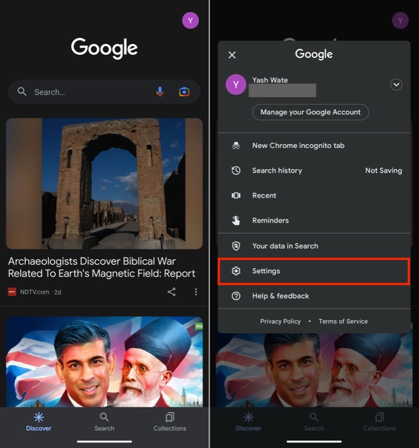Viewport: 419px width, 448px height.
Task: Open the Recent menu entry
Action: pos(314,195)
